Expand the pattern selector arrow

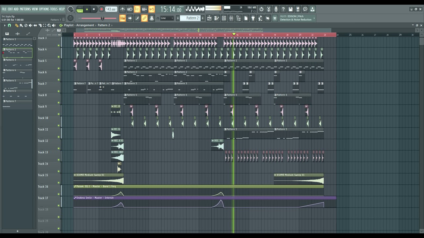(178, 18)
